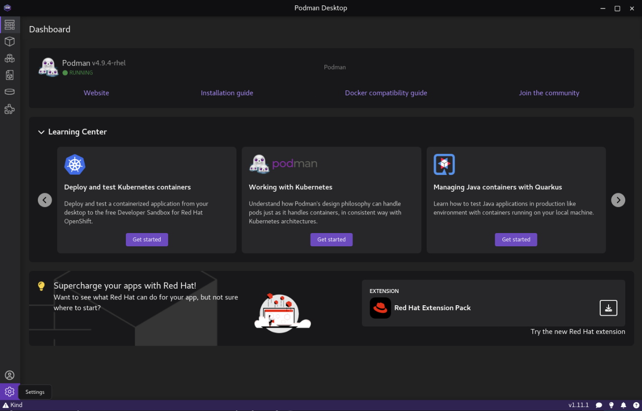Click the EXTENSION label above Red Hat pack
This screenshot has width=642, height=411.
point(384,291)
